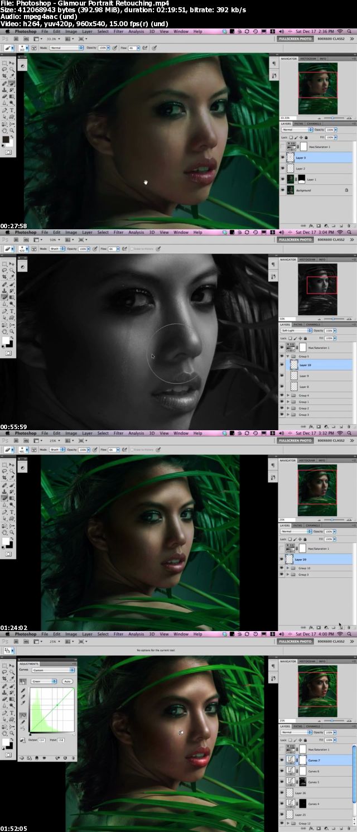Click the Curves 6 adjustment layer icon
The height and width of the screenshot is (832, 357).
[290, 771]
